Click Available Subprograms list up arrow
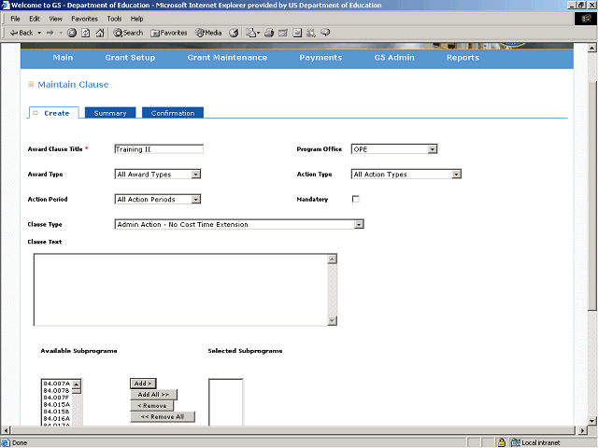The image size is (598, 448). coord(77,384)
